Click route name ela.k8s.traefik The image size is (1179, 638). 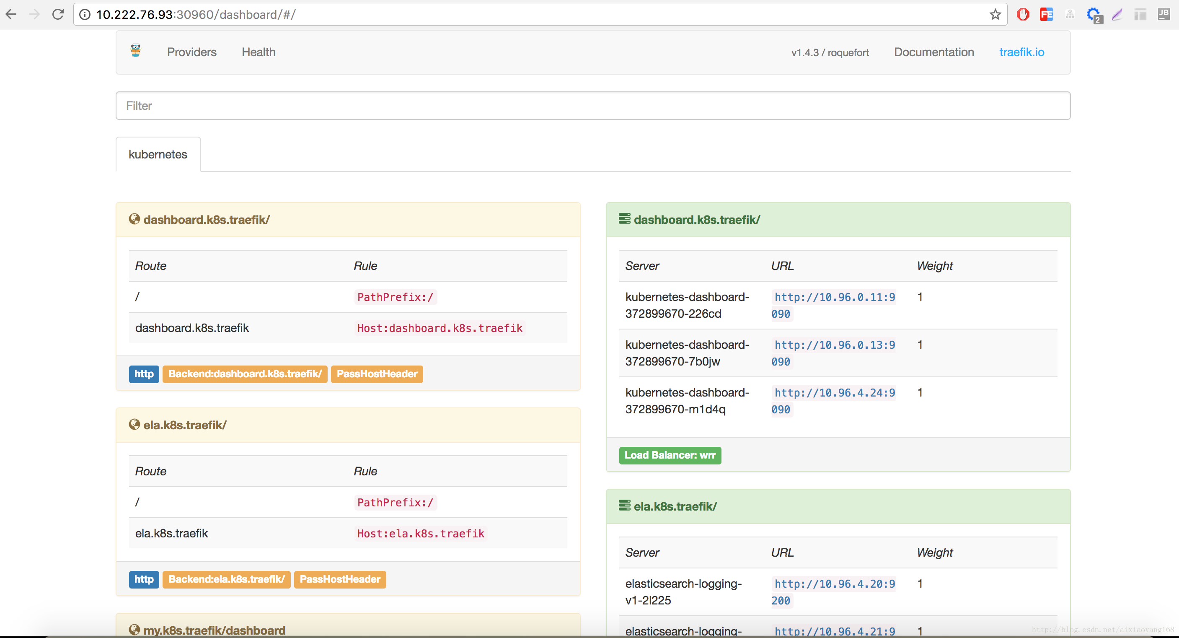[x=171, y=533]
